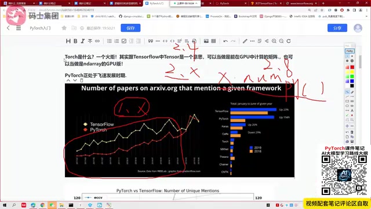The image size is (371, 209).
Task: Select rectangle tool in drawing palette
Action: [347, 101]
